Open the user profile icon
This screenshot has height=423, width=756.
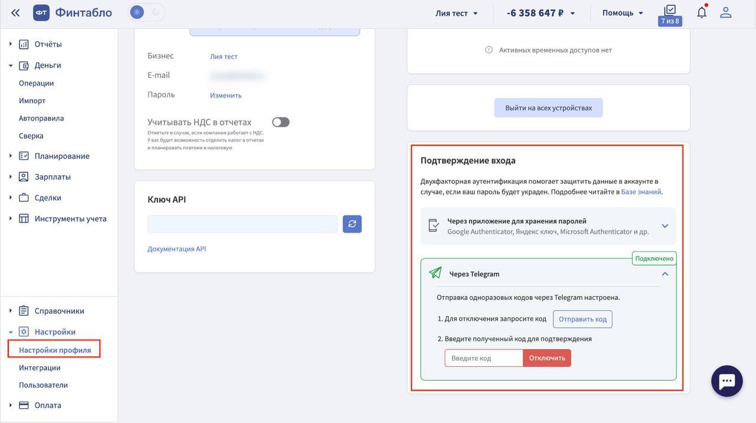pyautogui.click(x=726, y=12)
